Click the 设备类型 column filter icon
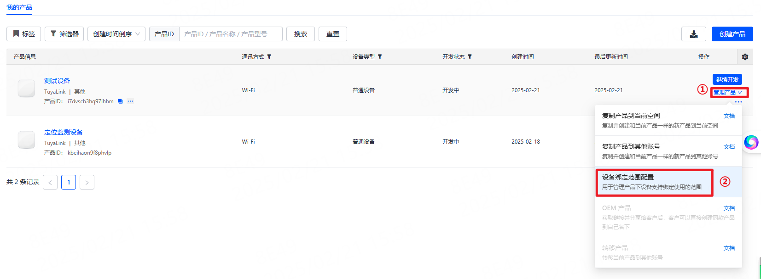The image size is (761, 279). (x=380, y=57)
